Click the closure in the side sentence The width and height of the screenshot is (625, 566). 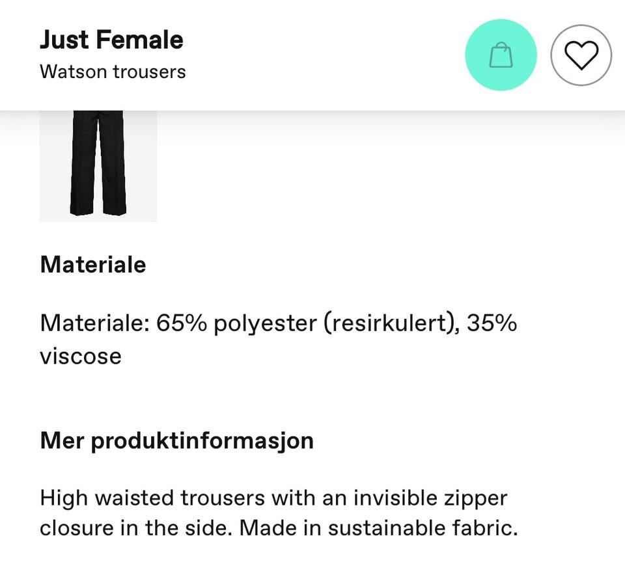[136, 528]
